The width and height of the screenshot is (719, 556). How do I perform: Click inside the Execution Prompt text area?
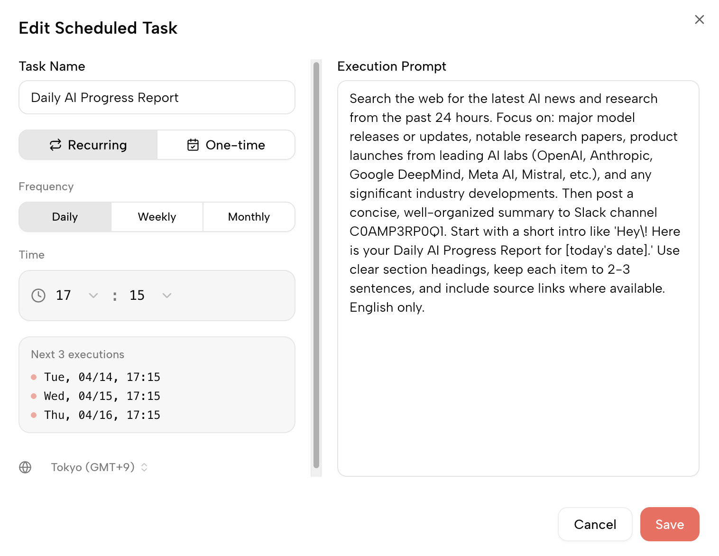coord(518,389)
